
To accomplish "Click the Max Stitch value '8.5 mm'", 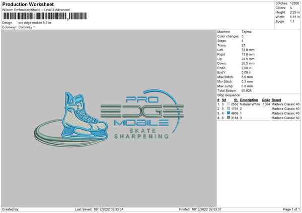I will coord(247,77).
